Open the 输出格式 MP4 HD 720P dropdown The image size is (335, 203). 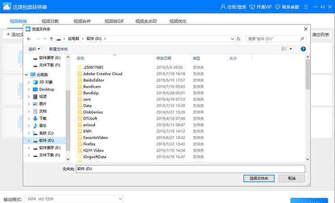click(74, 199)
